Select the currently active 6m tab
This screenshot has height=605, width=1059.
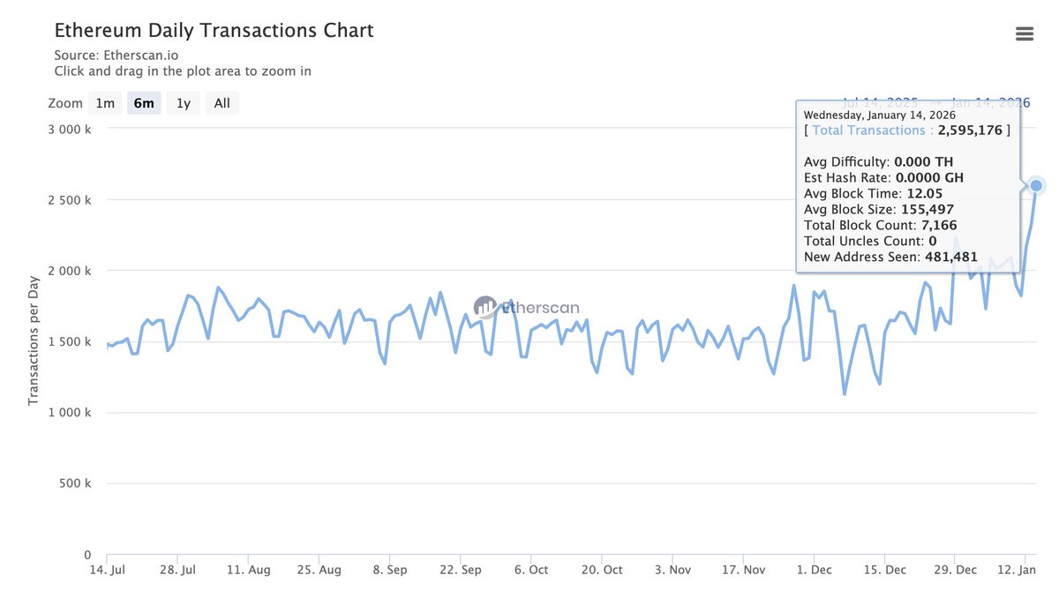click(144, 102)
